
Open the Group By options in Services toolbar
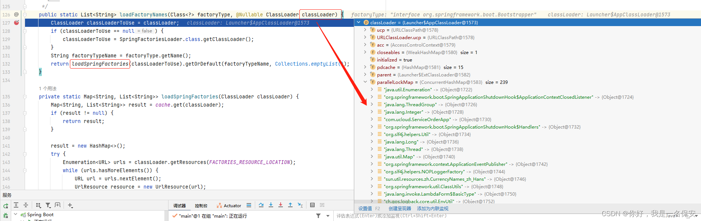coord(38,205)
